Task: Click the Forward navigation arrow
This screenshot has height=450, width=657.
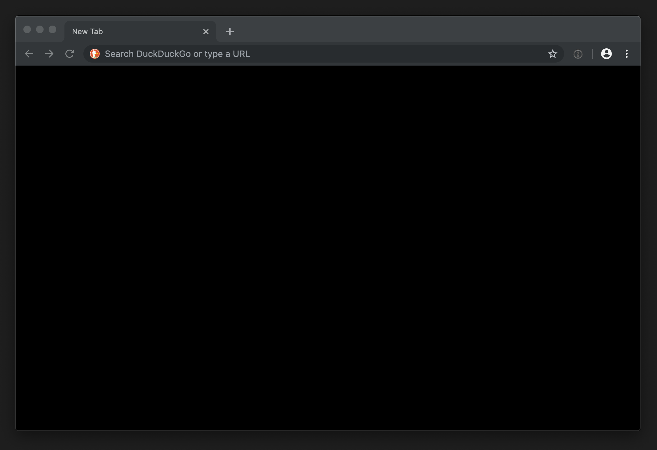Action: point(49,54)
